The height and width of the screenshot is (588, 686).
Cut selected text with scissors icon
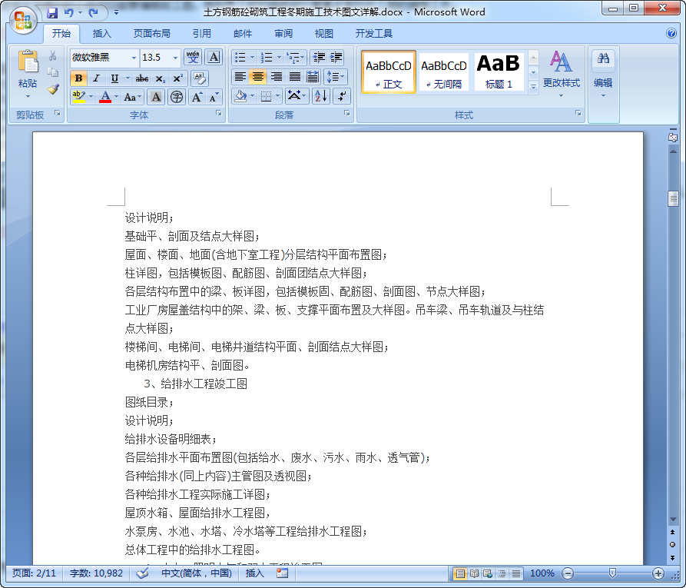point(52,55)
